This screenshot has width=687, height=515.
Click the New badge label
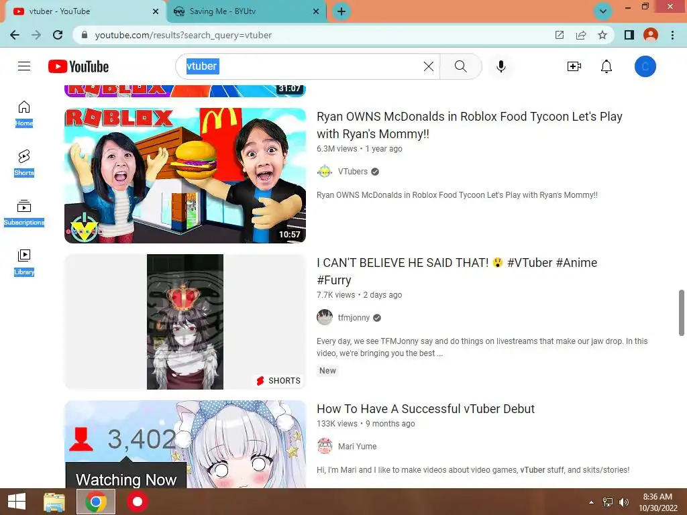(327, 370)
